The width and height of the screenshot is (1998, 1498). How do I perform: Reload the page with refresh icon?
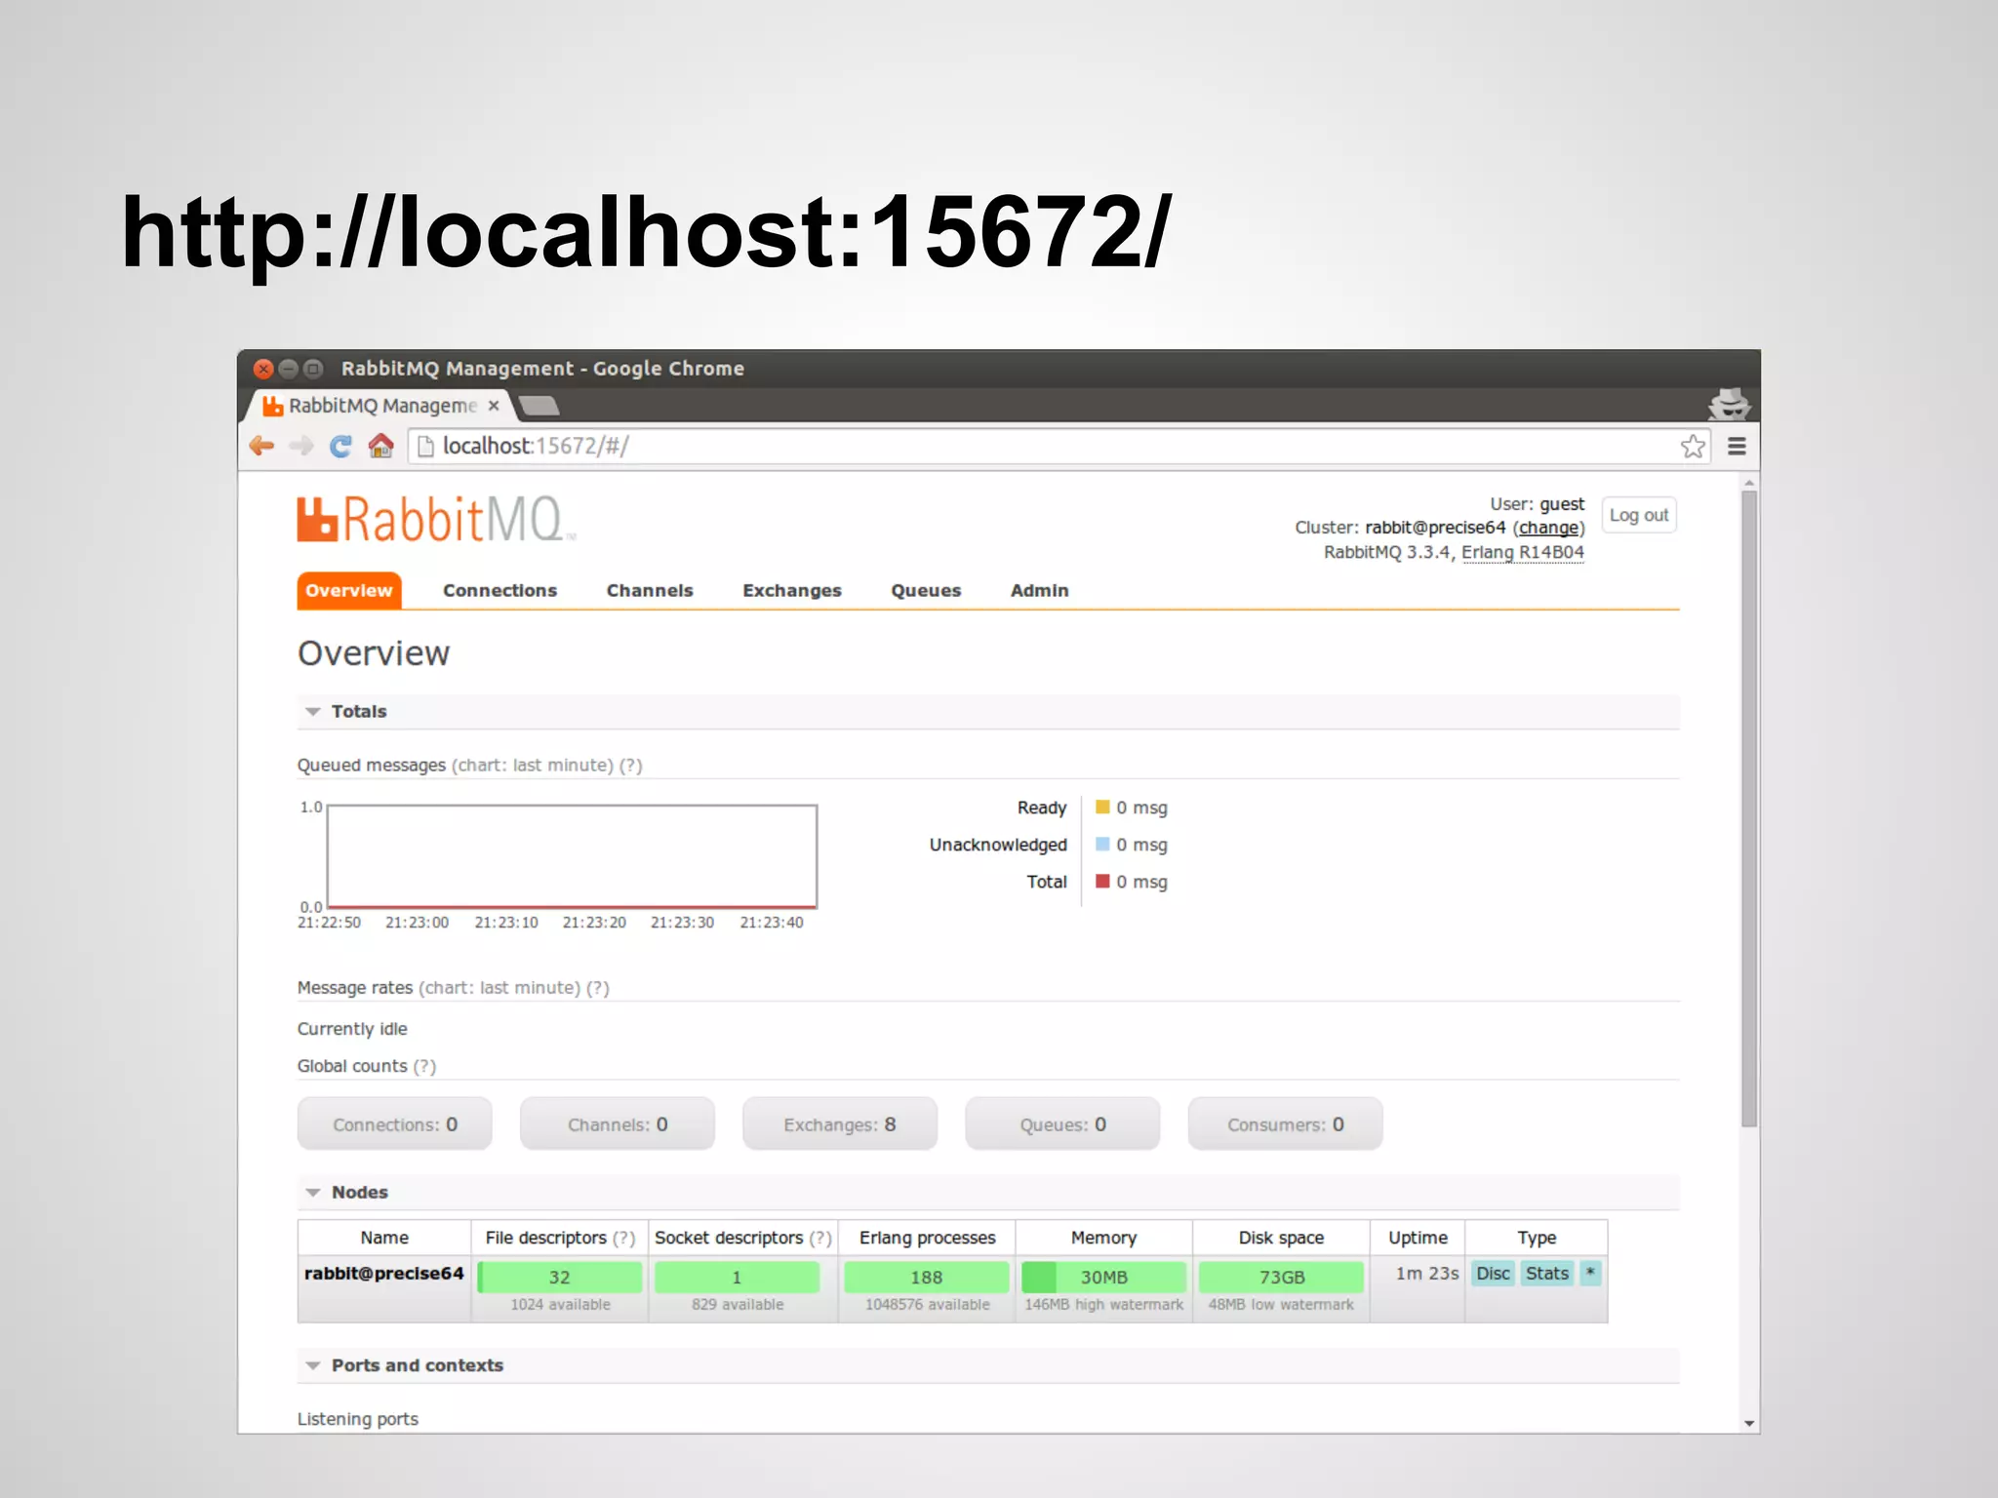coord(340,446)
